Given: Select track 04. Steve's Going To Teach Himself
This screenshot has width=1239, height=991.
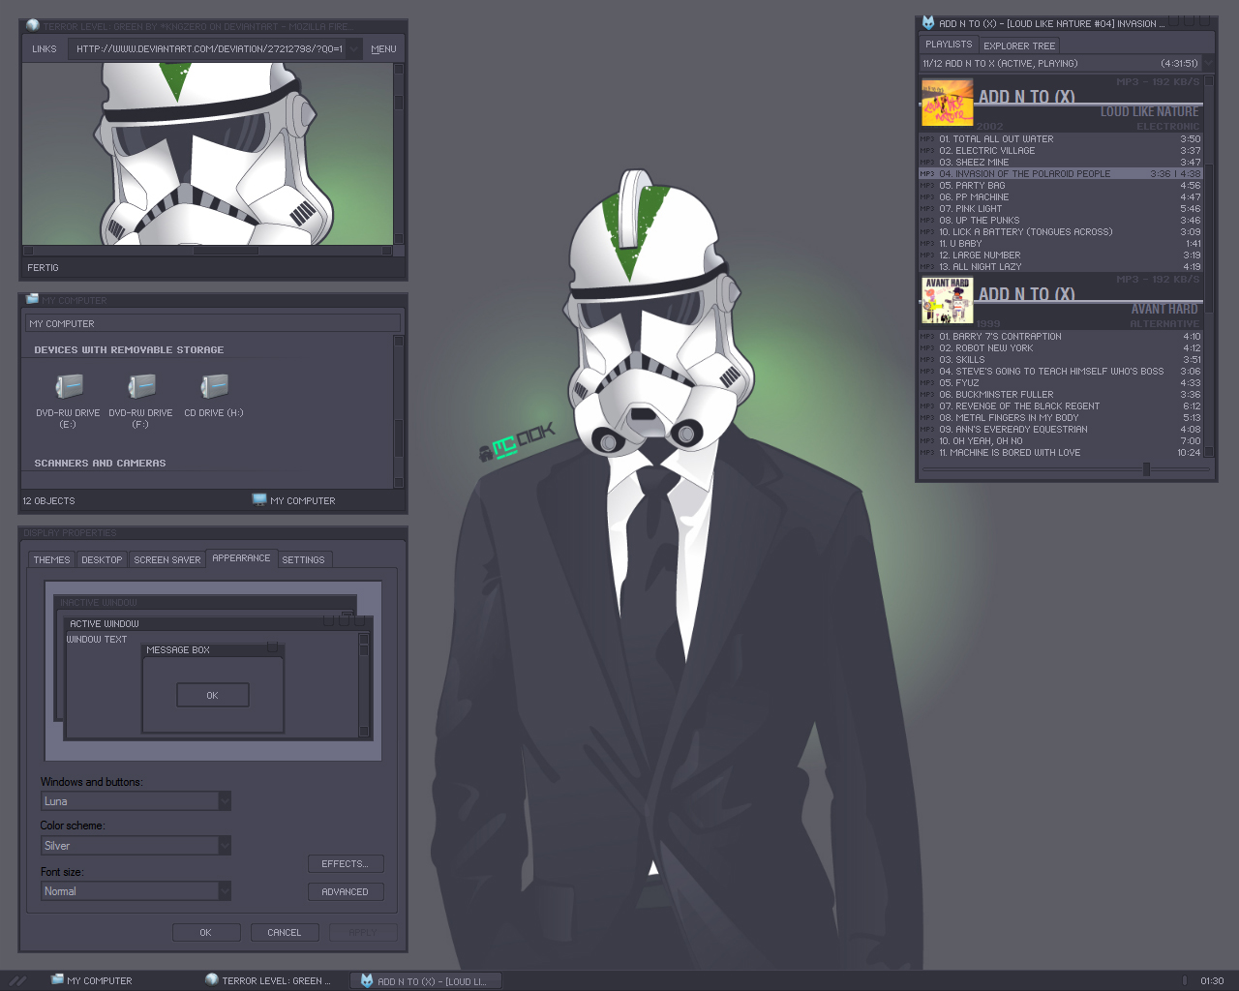Looking at the screenshot, I should coord(1060,372).
